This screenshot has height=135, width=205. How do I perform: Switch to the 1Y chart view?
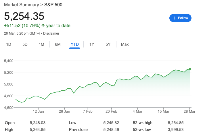(92, 44)
